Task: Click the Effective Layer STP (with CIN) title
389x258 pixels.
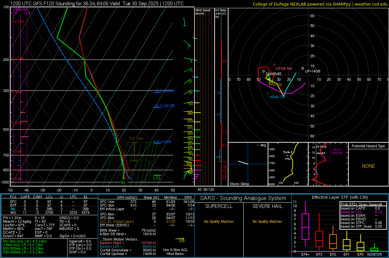Action: [x=340, y=197]
